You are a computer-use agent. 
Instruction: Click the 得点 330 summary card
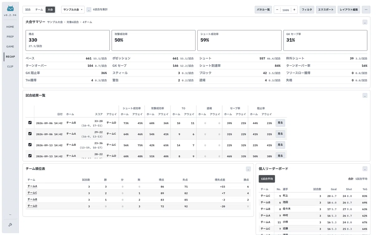68,40
